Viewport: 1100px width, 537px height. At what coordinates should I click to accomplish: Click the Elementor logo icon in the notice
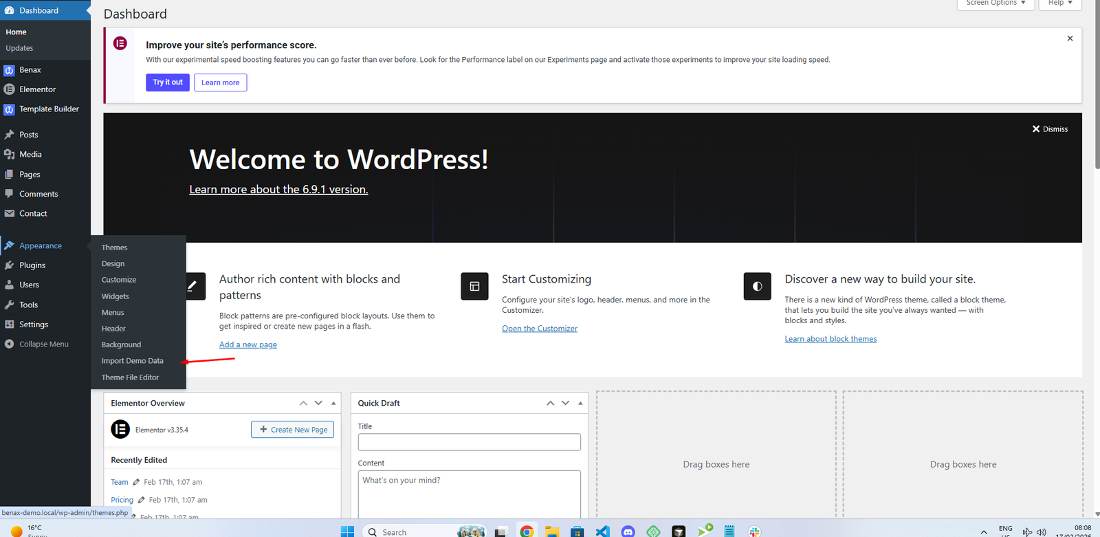point(120,44)
